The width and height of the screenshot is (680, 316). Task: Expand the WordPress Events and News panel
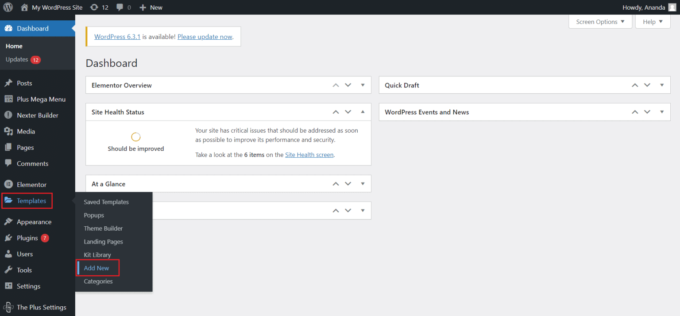click(x=662, y=112)
